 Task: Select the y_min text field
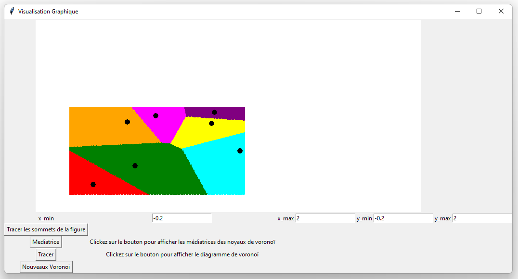[403, 218]
